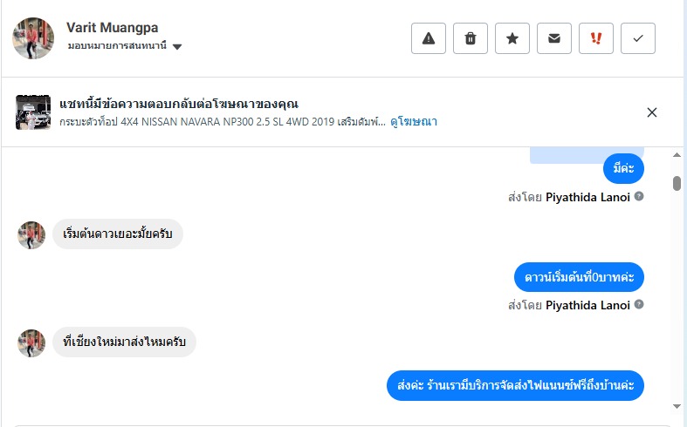687x427 pixels.
Task: Open the ดูโฆษณา view ad link
Action: click(x=414, y=122)
